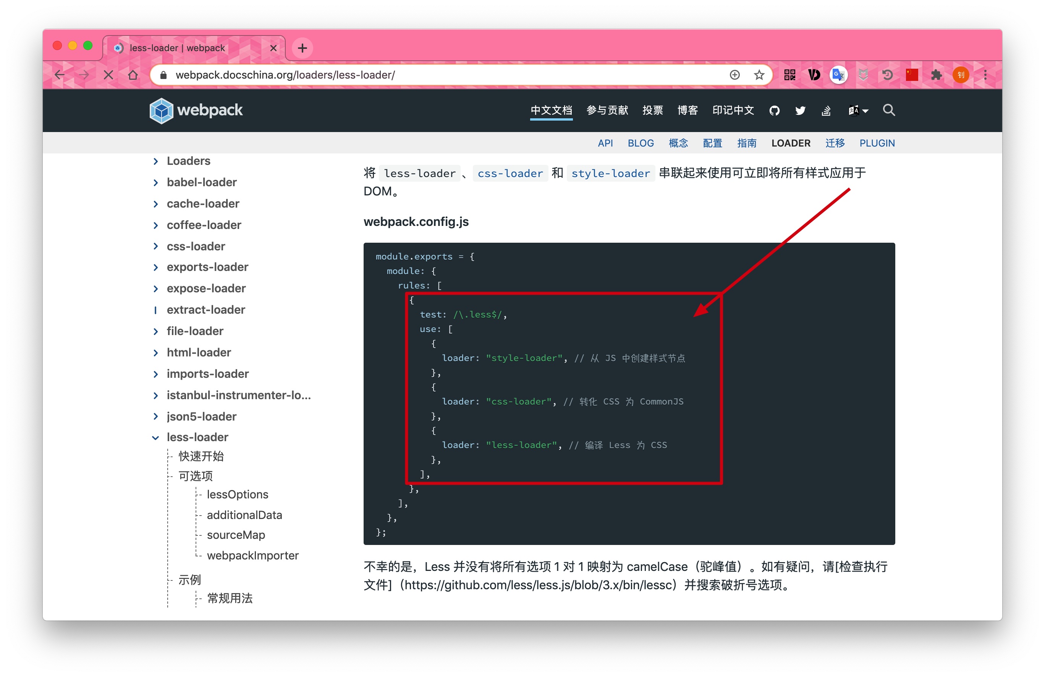The width and height of the screenshot is (1045, 677).
Task: Close the less-loader webpack tab
Action: coord(273,48)
